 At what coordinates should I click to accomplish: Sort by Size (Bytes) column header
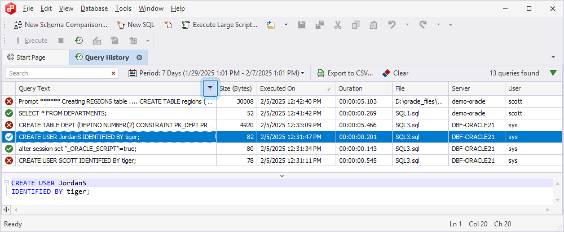(236, 88)
